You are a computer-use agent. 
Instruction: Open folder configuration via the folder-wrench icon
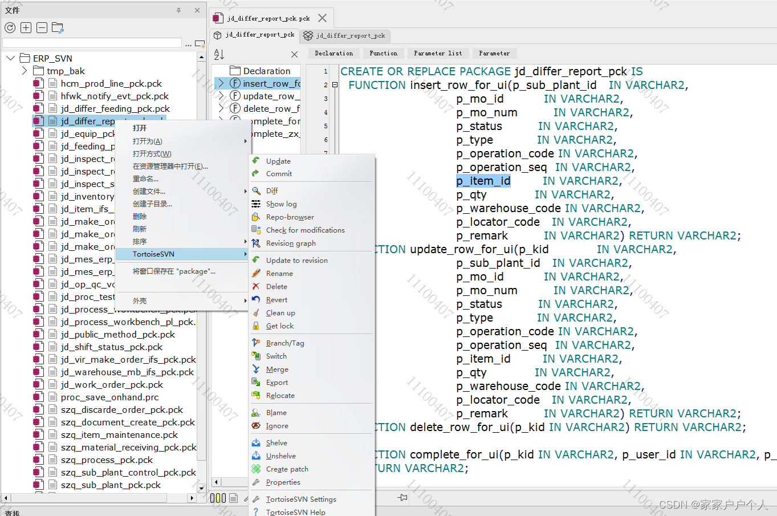point(58,27)
